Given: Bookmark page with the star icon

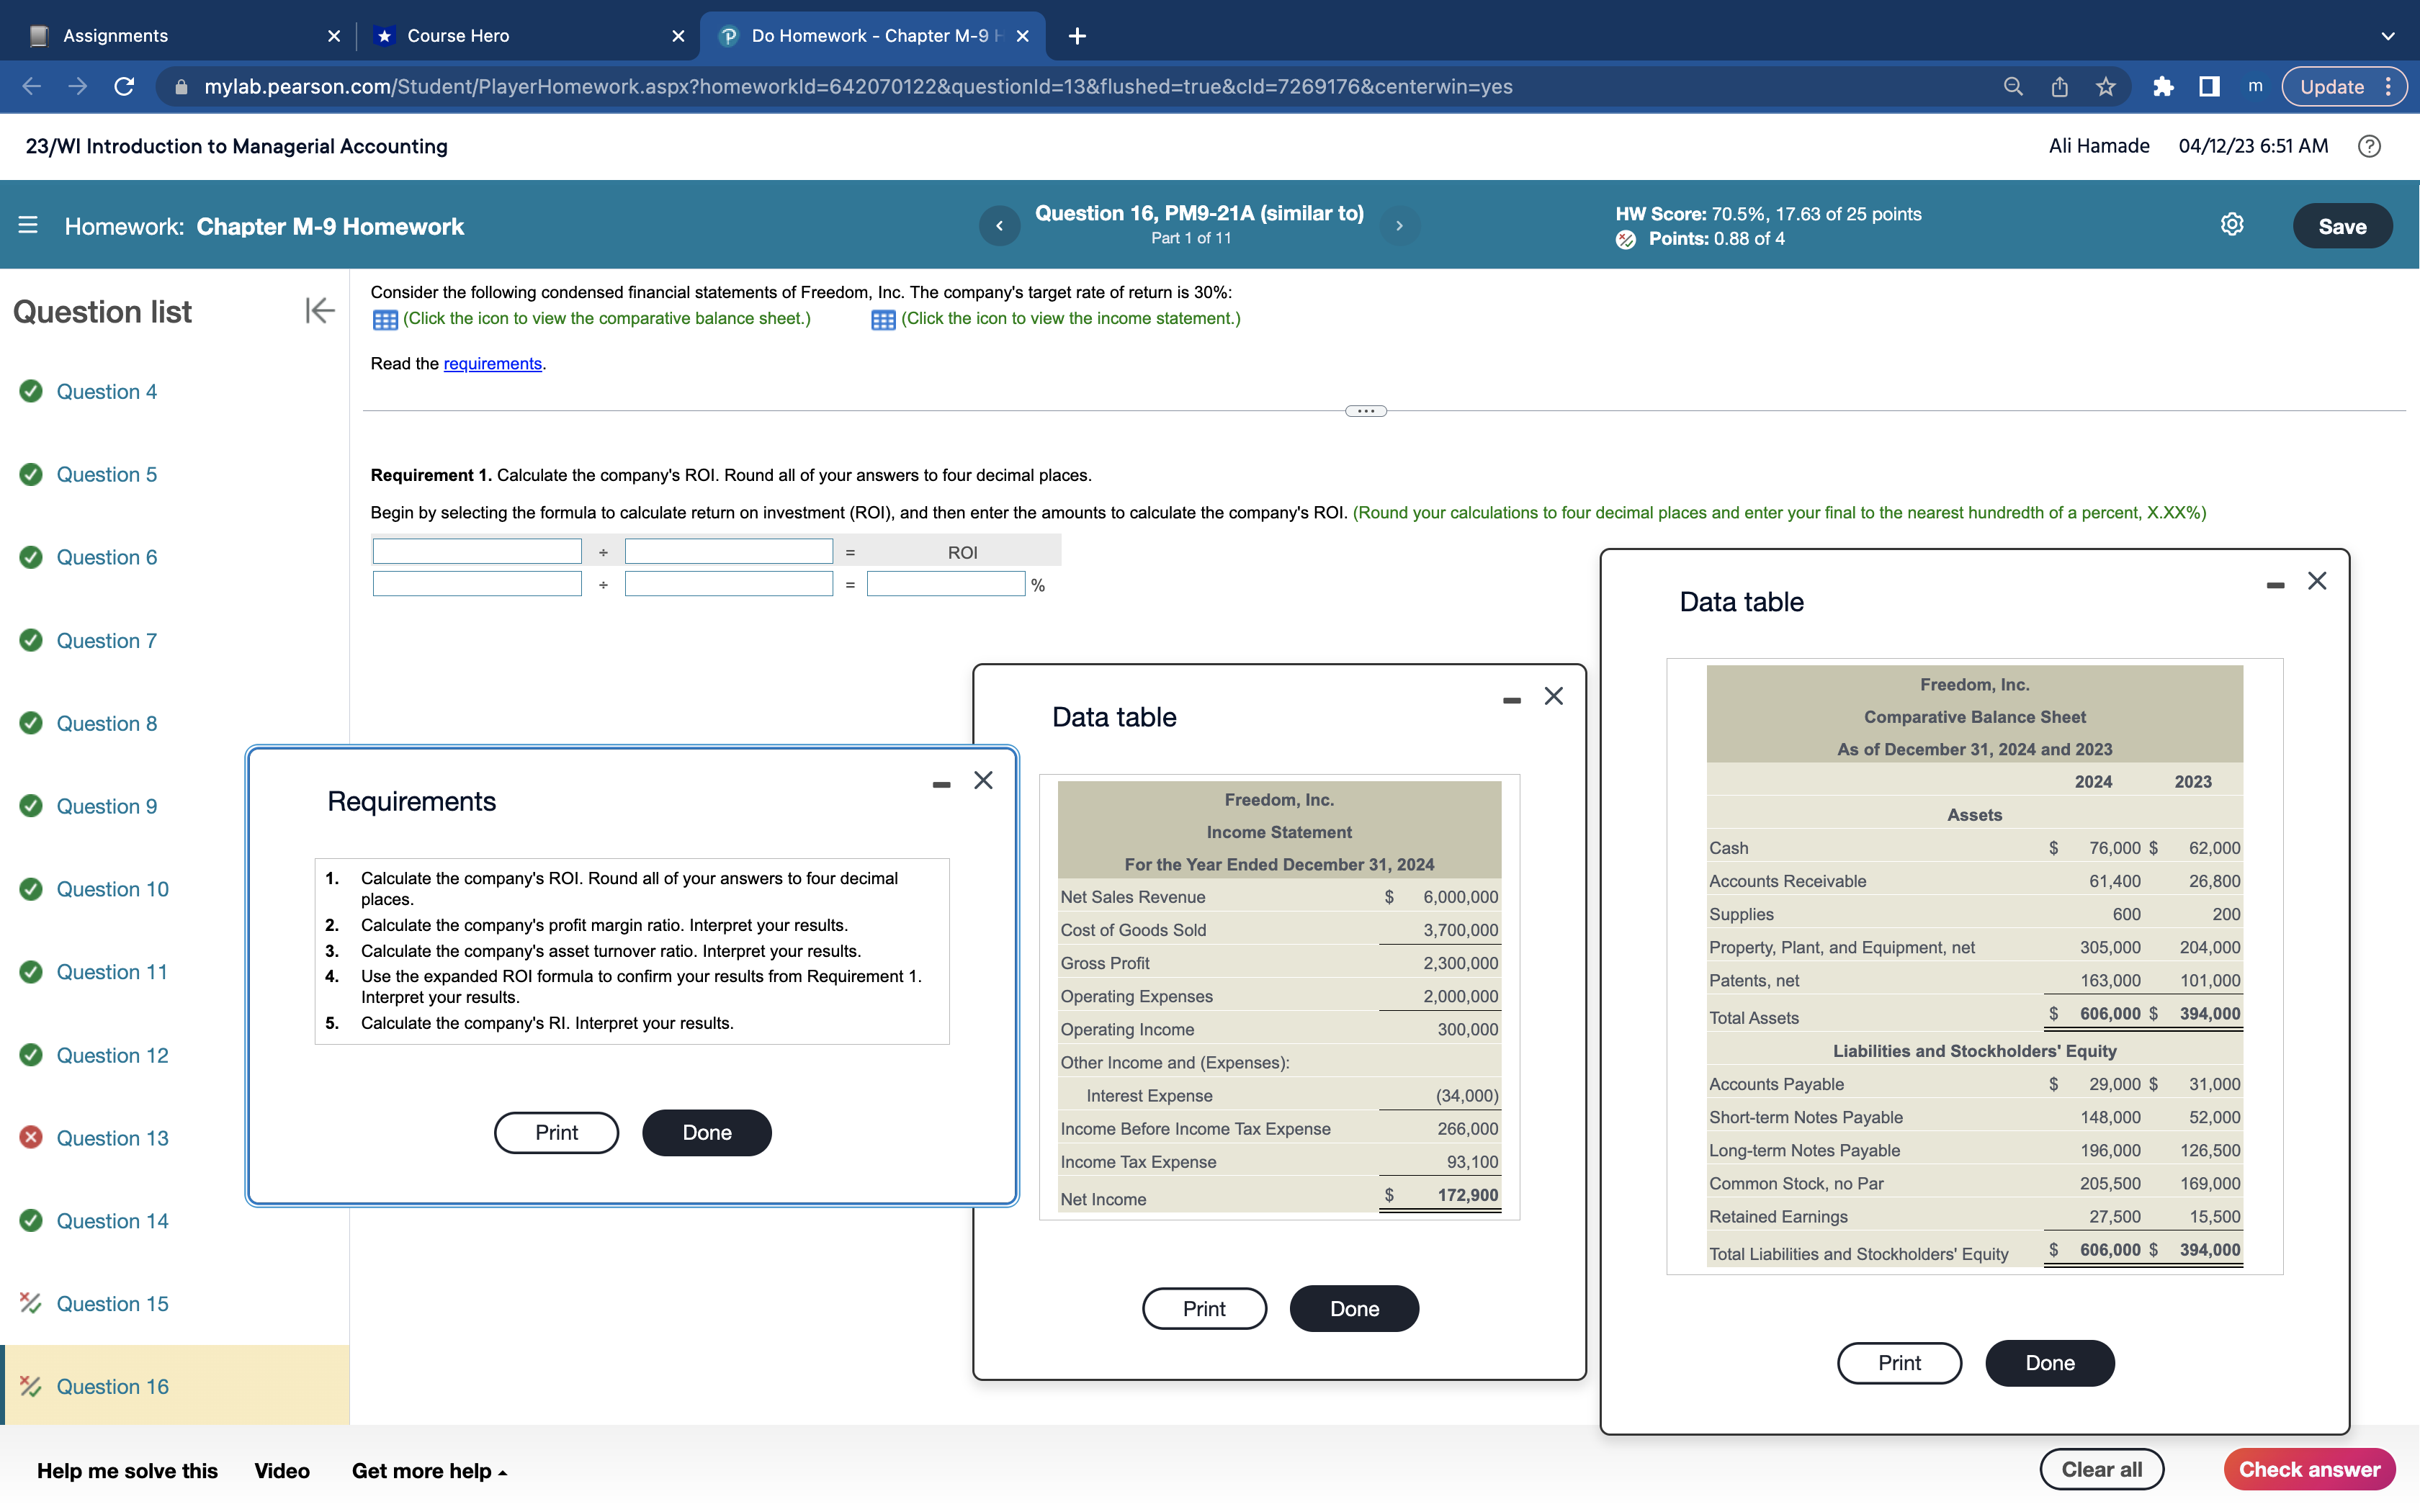Looking at the screenshot, I should [2106, 87].
